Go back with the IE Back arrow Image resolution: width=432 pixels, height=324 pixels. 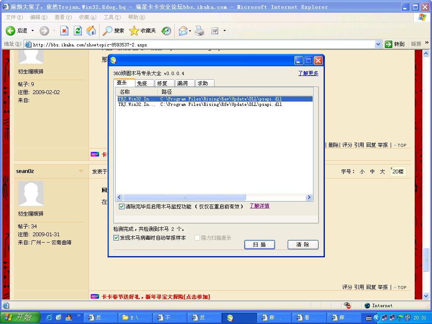11,30
